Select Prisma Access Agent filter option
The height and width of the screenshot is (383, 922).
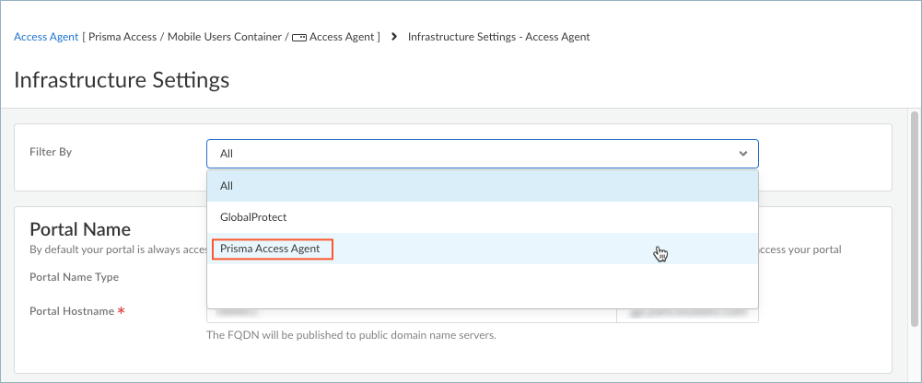[483, 249]
